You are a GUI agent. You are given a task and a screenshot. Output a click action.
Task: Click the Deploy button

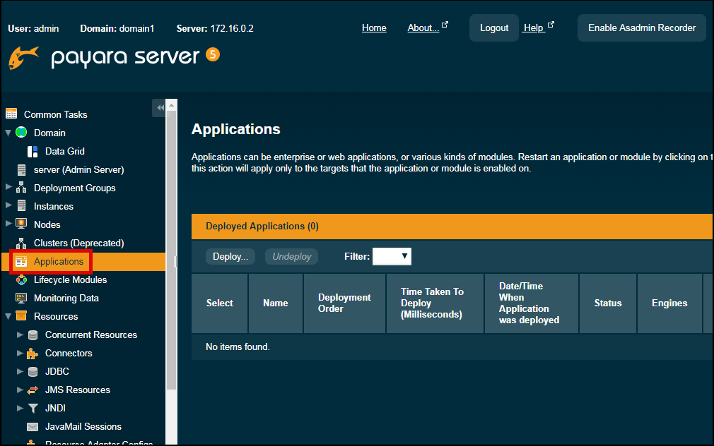[230, 257]
